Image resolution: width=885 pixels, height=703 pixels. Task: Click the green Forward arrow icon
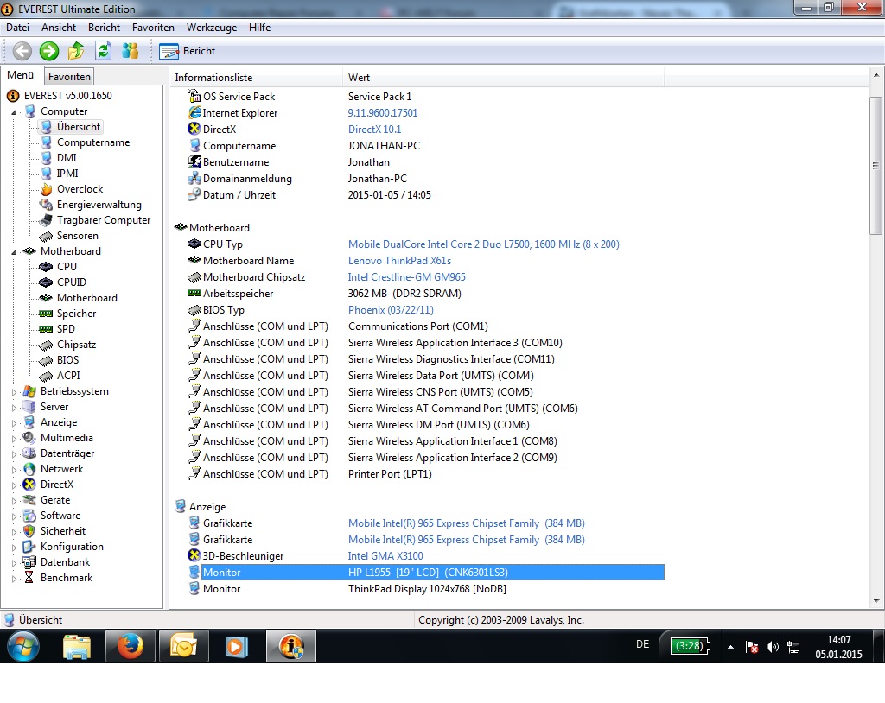pos(49,51)
